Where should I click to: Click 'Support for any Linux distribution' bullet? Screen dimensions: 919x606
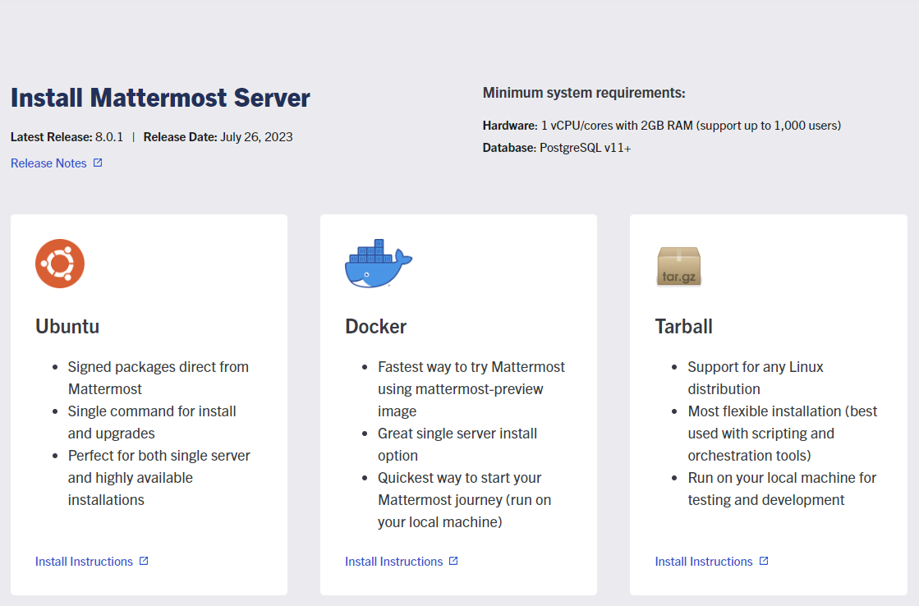click(756, 378)
